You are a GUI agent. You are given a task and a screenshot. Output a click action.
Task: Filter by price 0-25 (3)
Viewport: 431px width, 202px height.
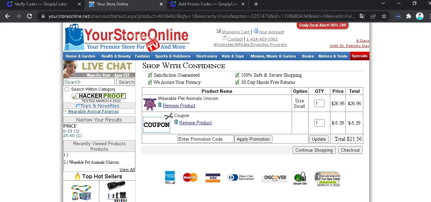tap(71, 131)
